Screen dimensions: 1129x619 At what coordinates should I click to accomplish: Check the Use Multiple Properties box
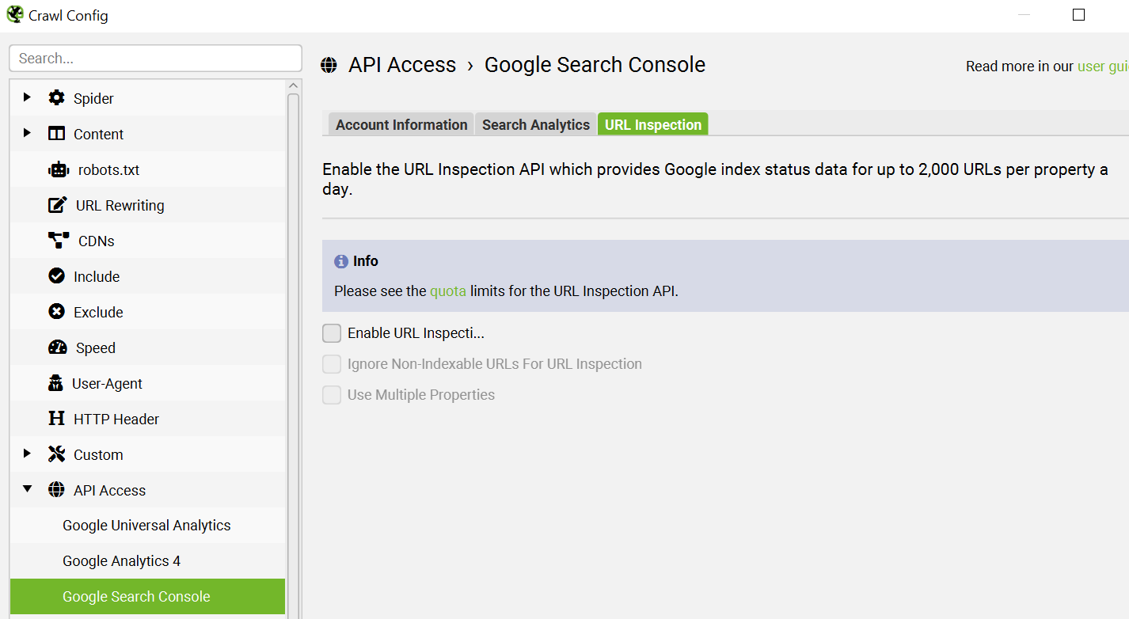[332, 395]
